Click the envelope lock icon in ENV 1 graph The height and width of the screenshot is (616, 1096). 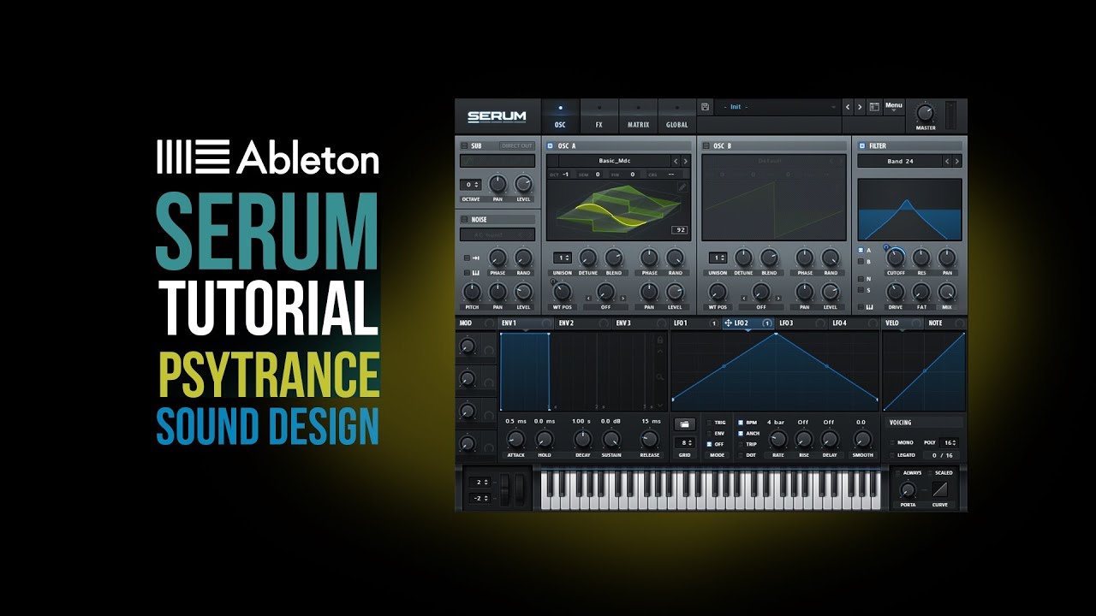659,340
